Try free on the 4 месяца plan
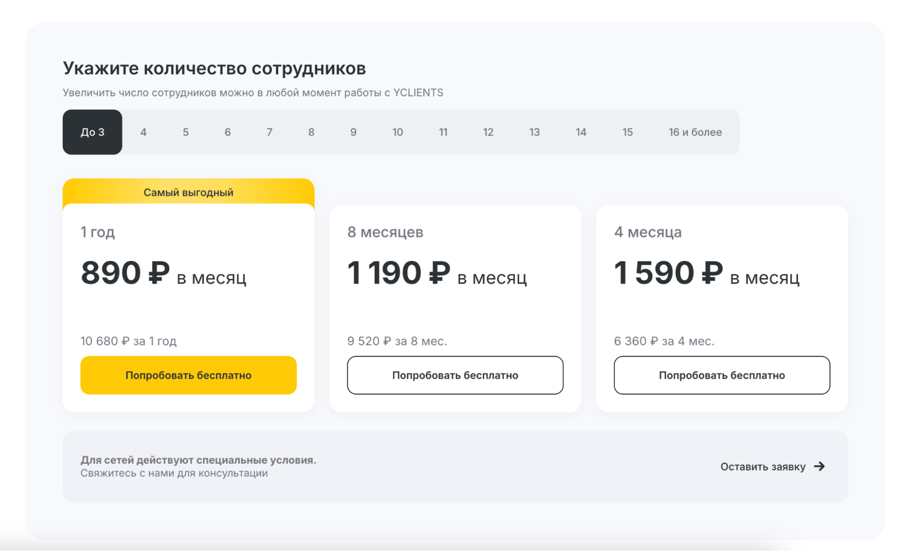This screenshot has width=910, height=551. pyautogui.click(x=722, y=375)
